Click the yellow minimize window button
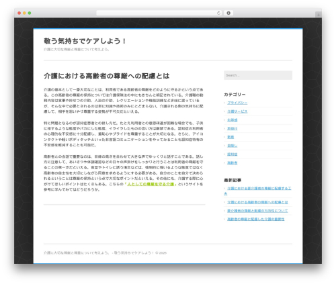 24,13
